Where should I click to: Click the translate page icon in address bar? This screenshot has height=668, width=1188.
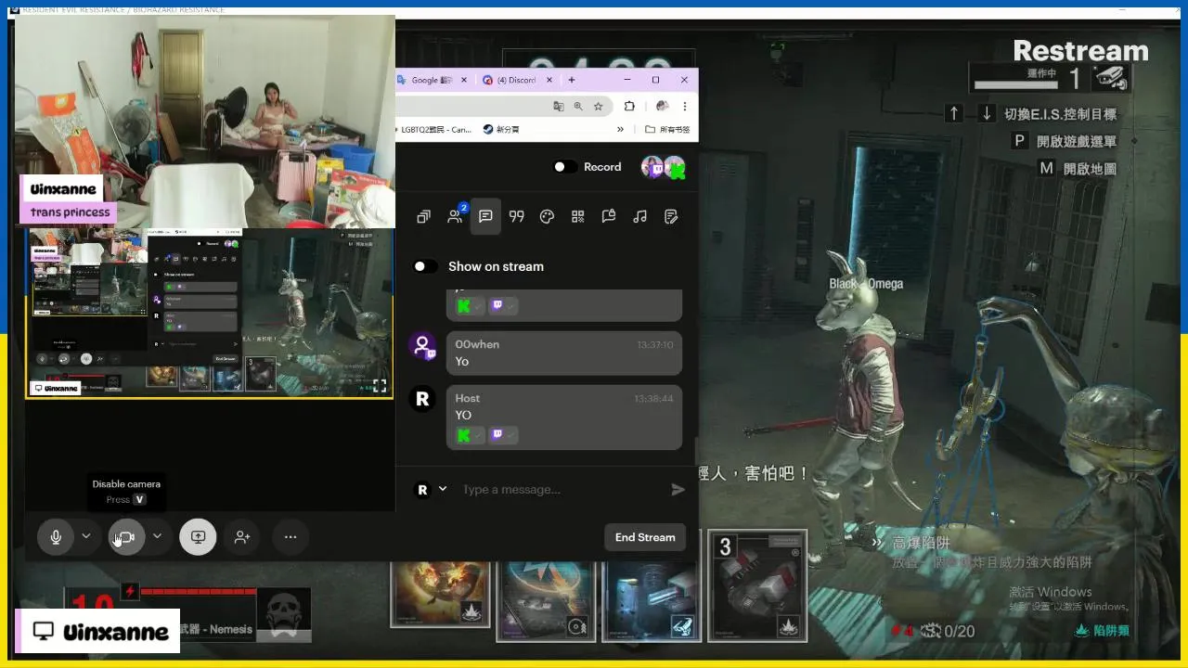pos(558,106)
